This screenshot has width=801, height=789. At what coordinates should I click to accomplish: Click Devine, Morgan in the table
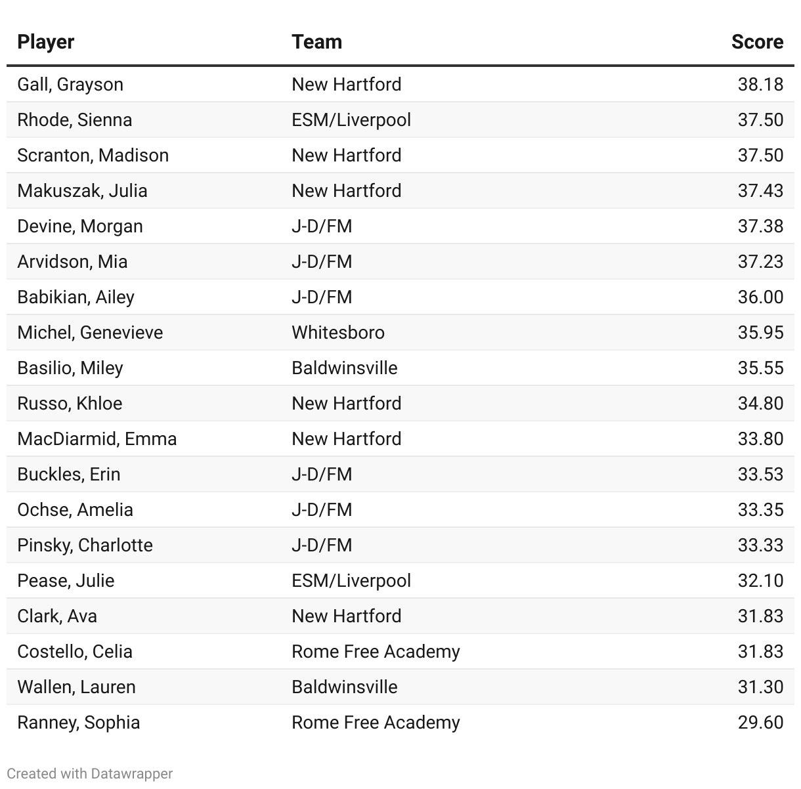(80, 226)
